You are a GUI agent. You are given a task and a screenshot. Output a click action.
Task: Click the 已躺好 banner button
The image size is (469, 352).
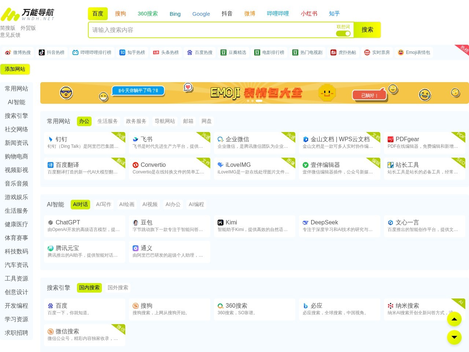(x=369, y=95)
